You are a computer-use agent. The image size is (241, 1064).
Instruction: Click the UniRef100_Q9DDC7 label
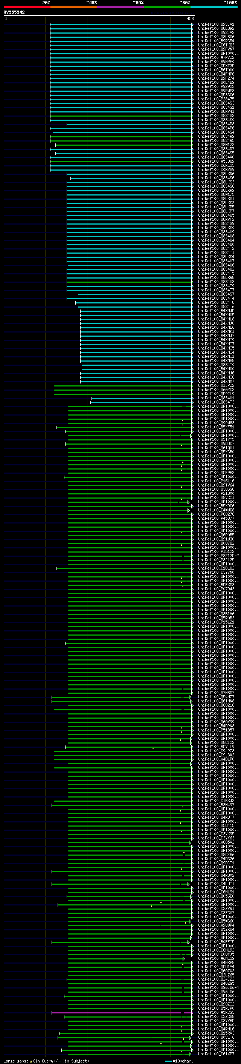click(216, 444)
